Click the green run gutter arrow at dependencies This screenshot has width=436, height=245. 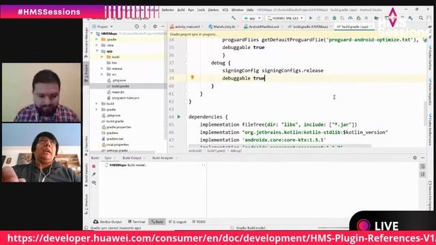[179, 116]
